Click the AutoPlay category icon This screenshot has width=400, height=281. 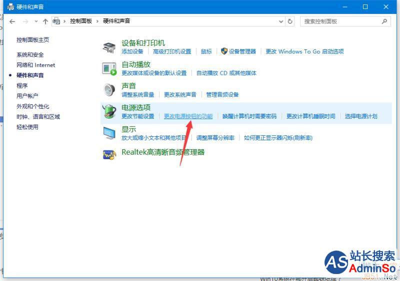(109, 69)
